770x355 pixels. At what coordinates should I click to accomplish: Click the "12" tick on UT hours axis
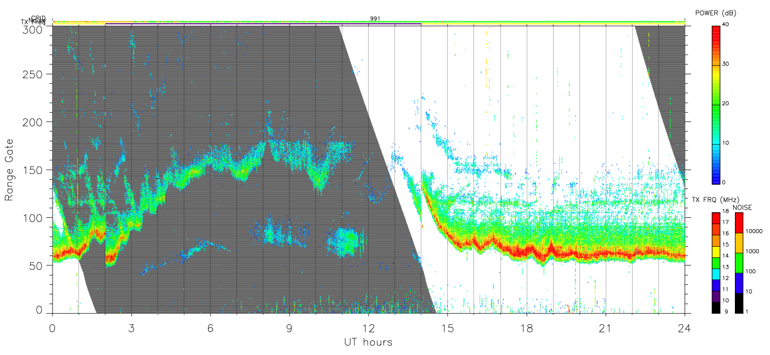pos(368,327)
